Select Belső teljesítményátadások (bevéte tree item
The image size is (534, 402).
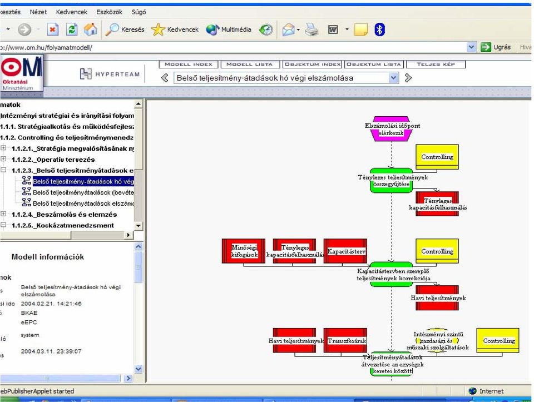point(83,192)
